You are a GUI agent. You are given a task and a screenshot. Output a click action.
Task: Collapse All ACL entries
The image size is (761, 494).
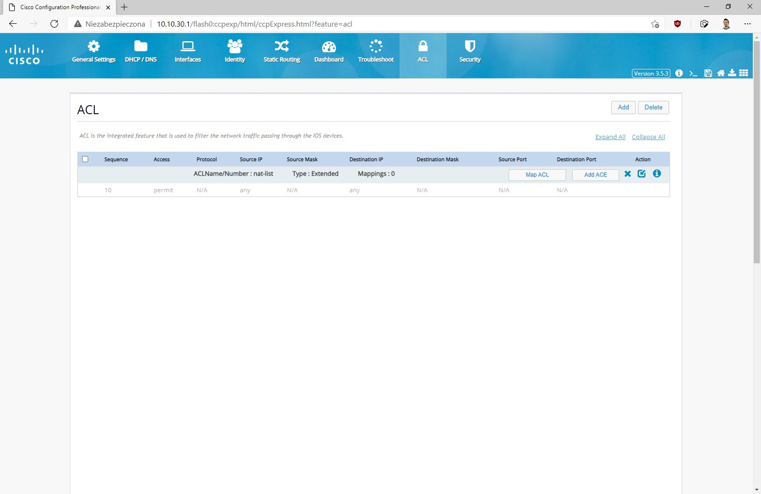[648, 137]
